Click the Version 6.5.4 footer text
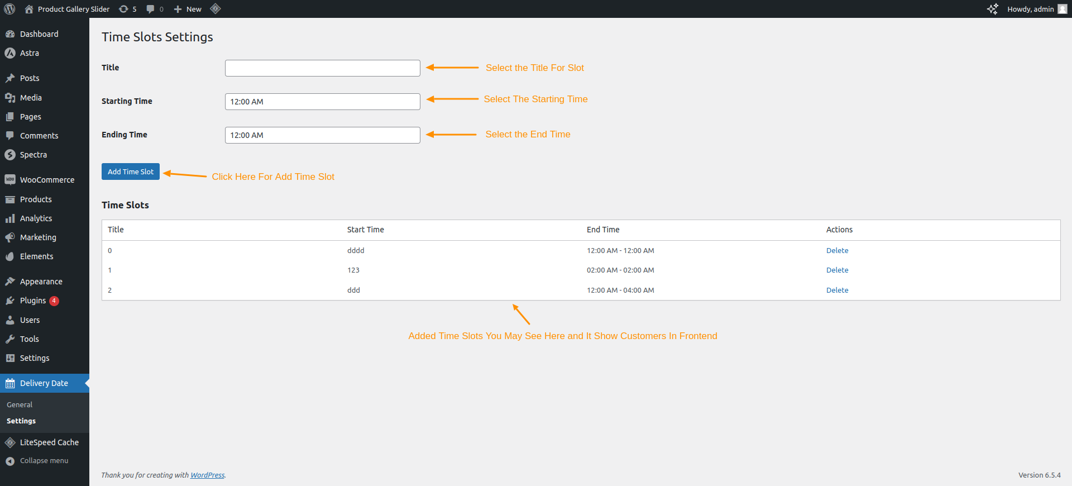1072x486 pixels. (x=1039, y=475)
